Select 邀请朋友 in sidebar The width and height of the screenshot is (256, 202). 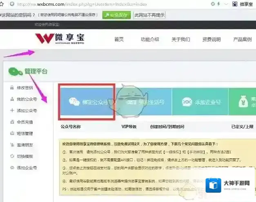coord(25,145)
